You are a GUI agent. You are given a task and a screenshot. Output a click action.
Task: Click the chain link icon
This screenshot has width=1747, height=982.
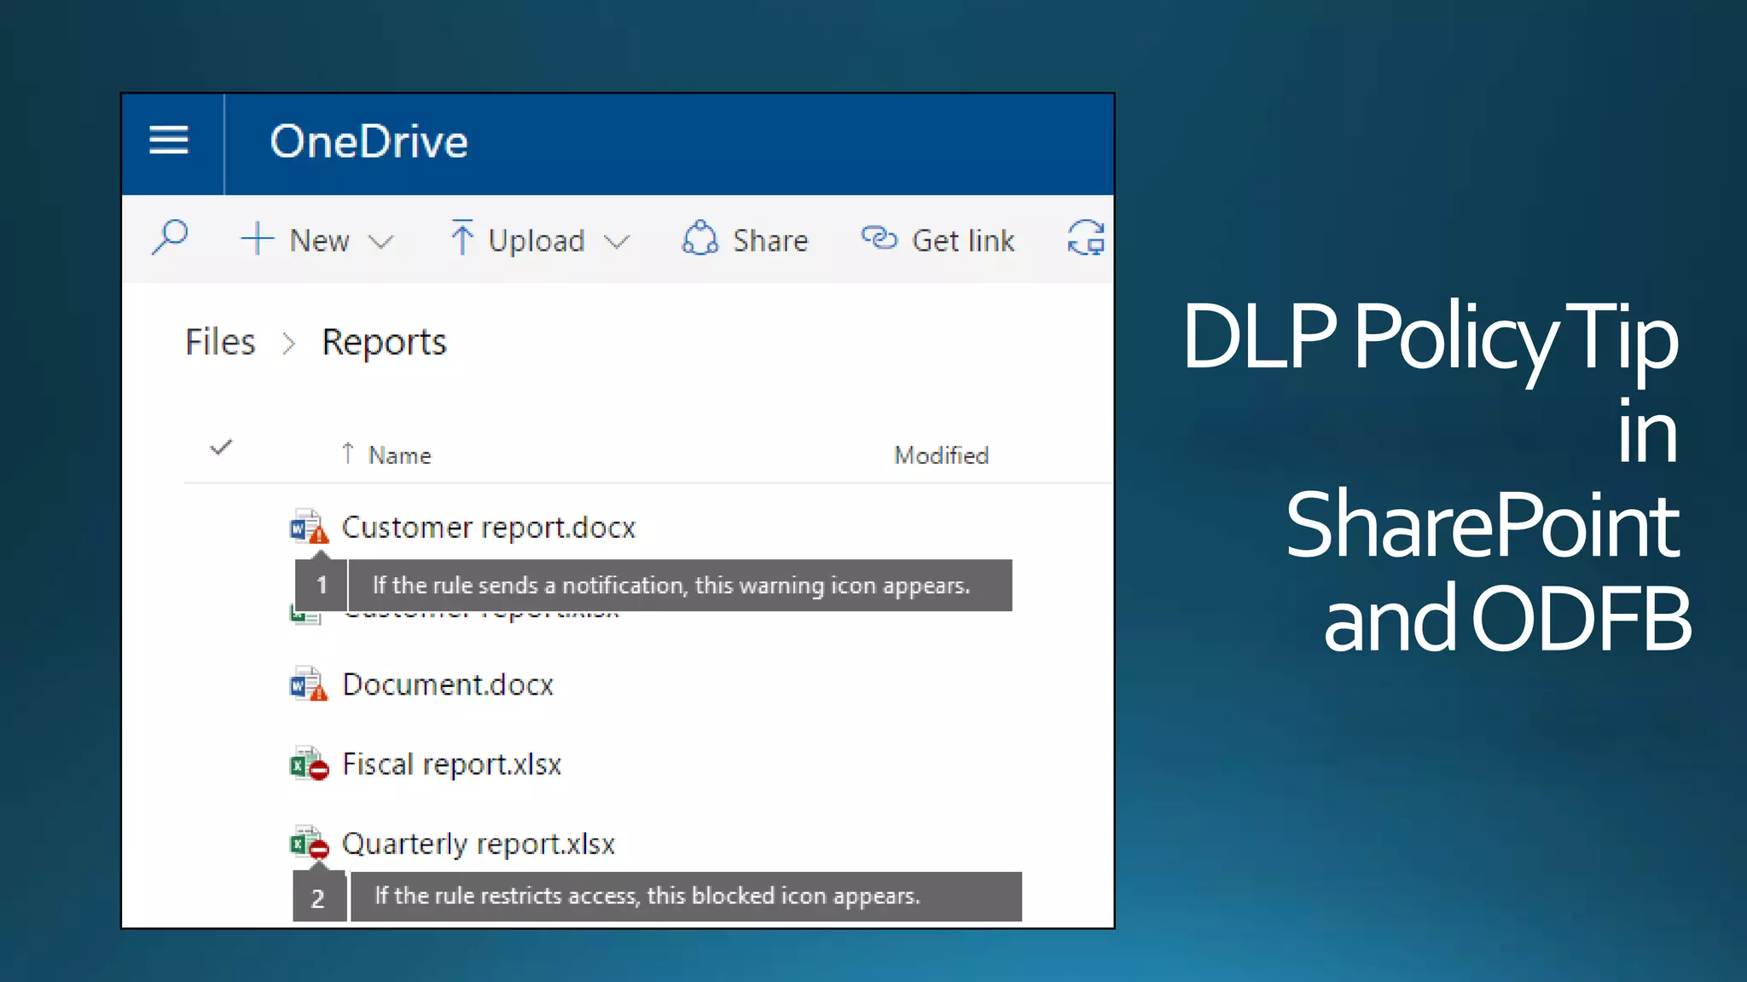(879, 238)
